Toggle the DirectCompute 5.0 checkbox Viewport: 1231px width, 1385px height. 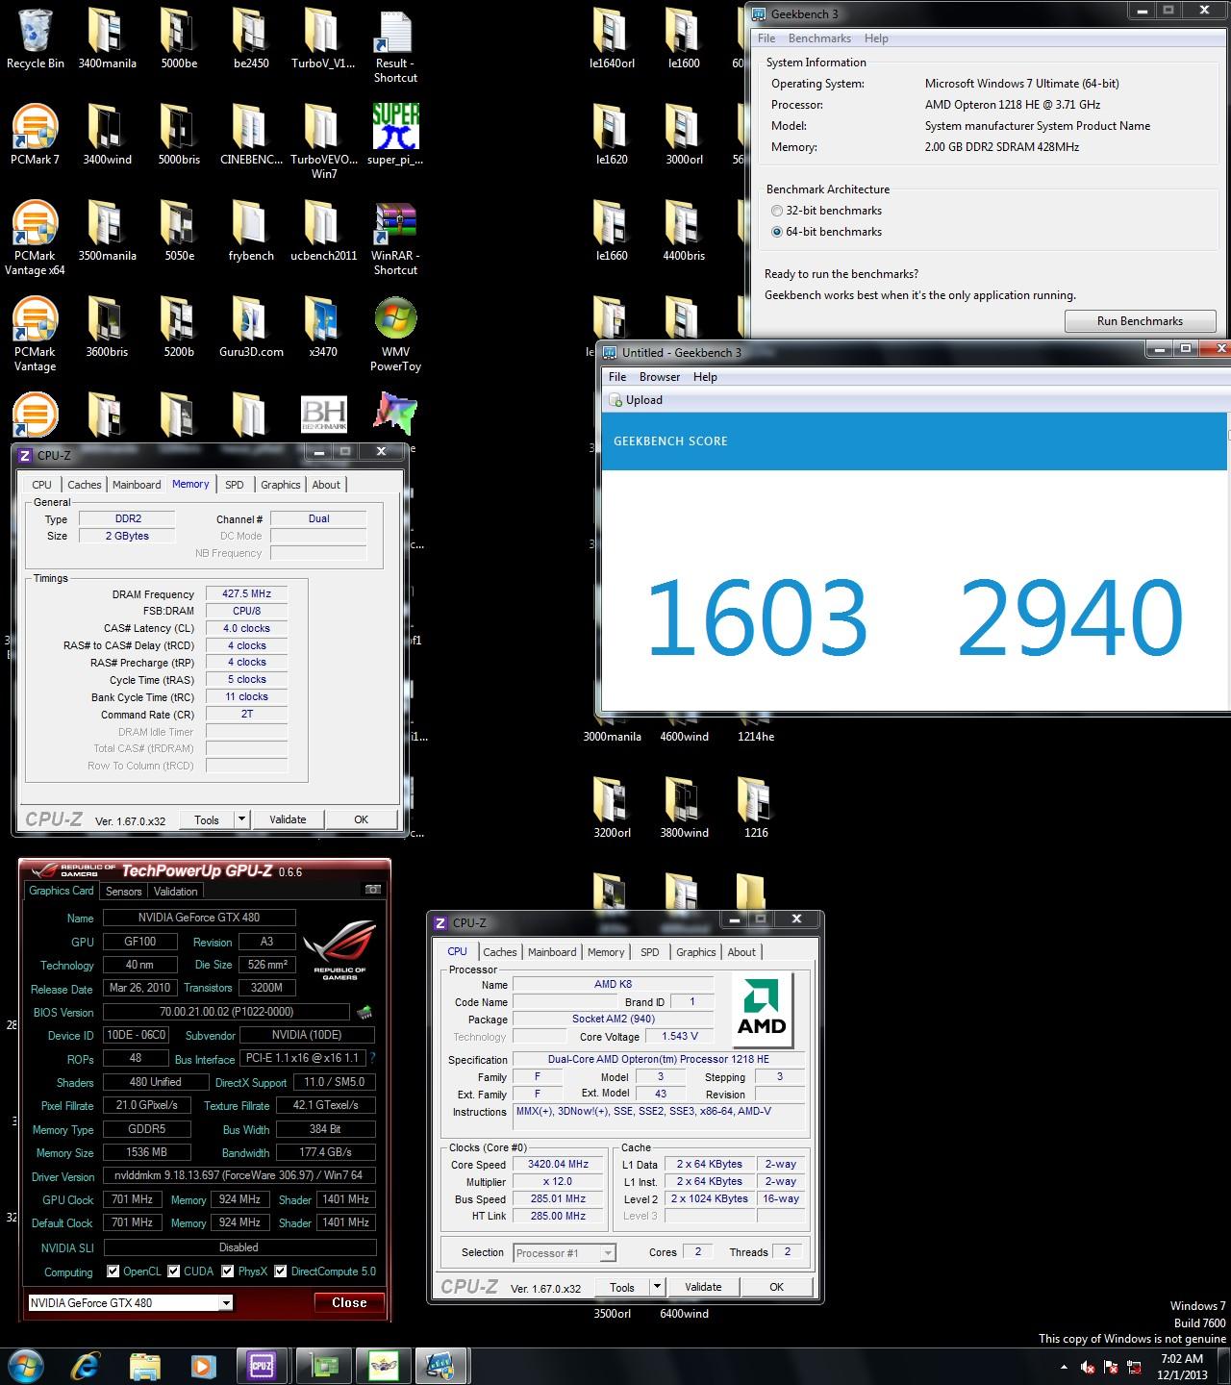[281, 1272]
